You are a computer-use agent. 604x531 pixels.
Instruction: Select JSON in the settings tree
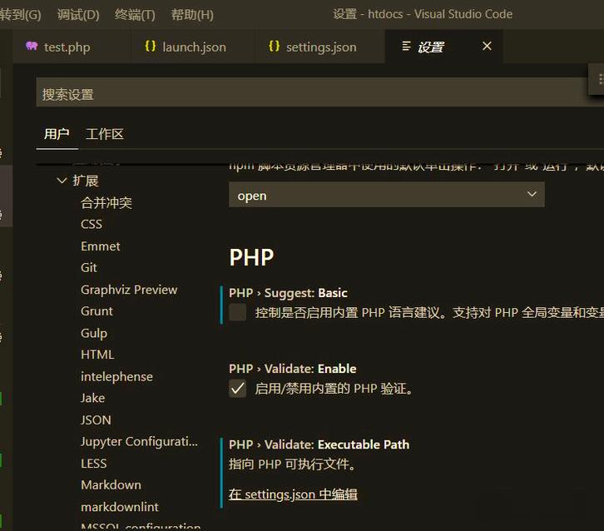click(96, 420)
